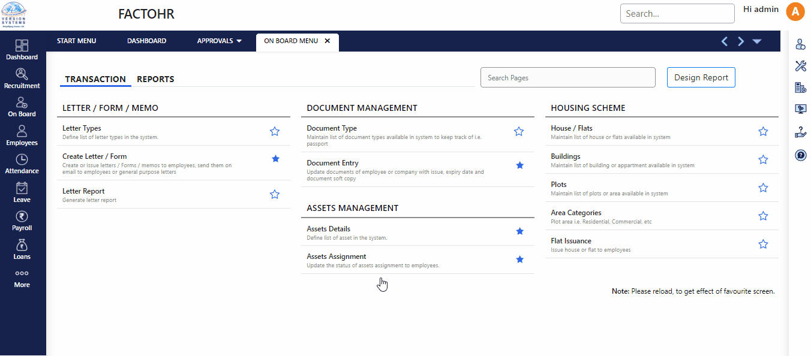Expand the Approvals dropdown menu

(220, 41)
